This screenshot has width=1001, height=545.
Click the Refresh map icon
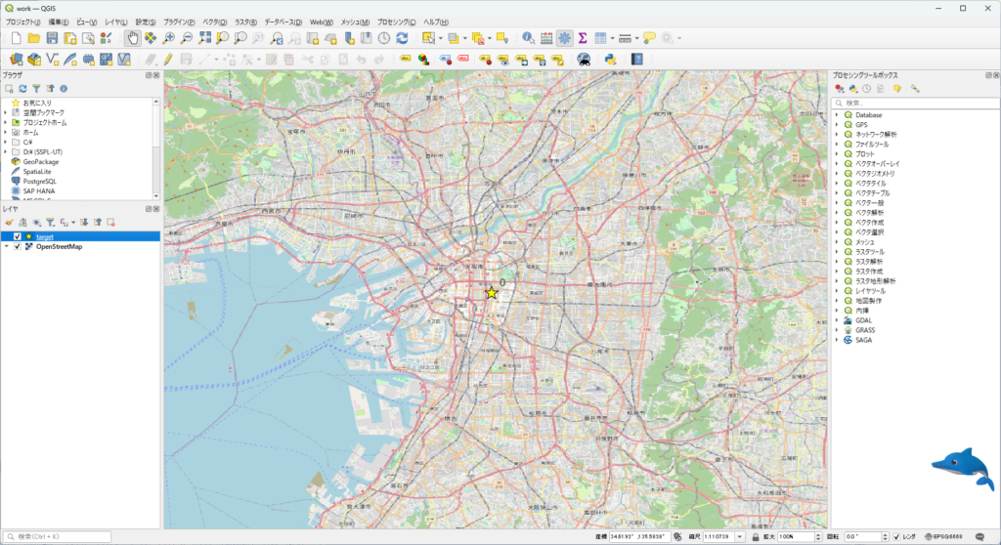click(402, 39)
